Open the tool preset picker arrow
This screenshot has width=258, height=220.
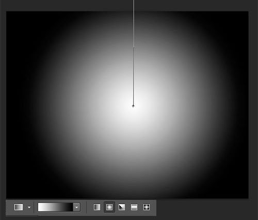click(x=29, y=207)
